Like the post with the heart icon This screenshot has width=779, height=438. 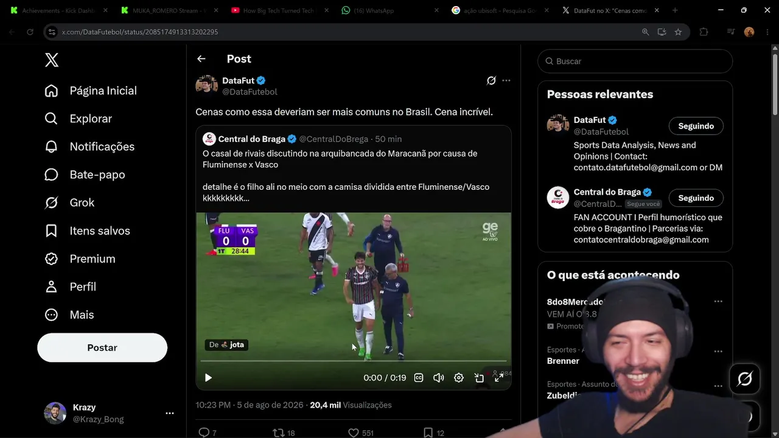pyautogui.click(x=354, y=433)
